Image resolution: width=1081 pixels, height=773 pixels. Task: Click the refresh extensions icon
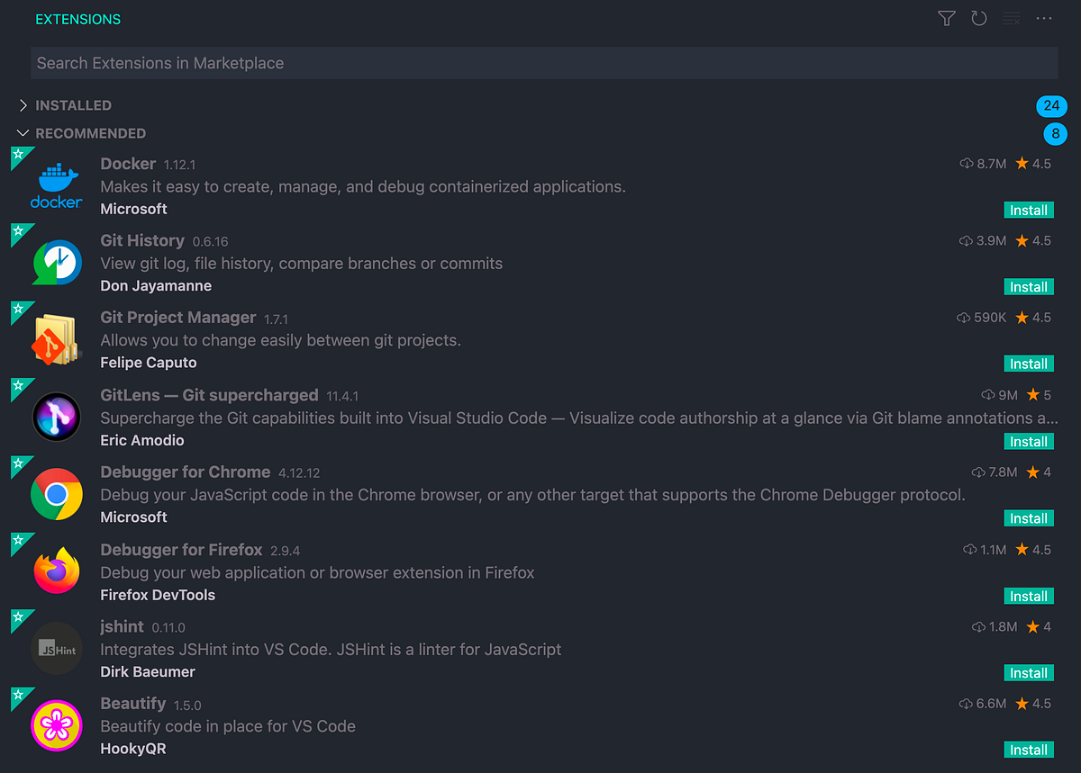pyautogui.click(x=978, y=18)
